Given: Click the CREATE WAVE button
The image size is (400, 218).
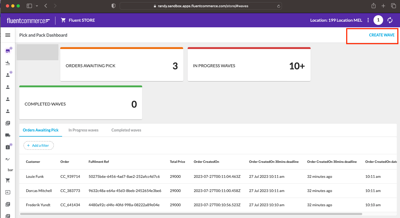Looking at the screenshot, I should click(x=382, y=35).
